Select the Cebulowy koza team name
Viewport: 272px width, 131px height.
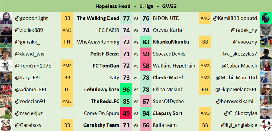pyautogui.click(x=101, y=89)
